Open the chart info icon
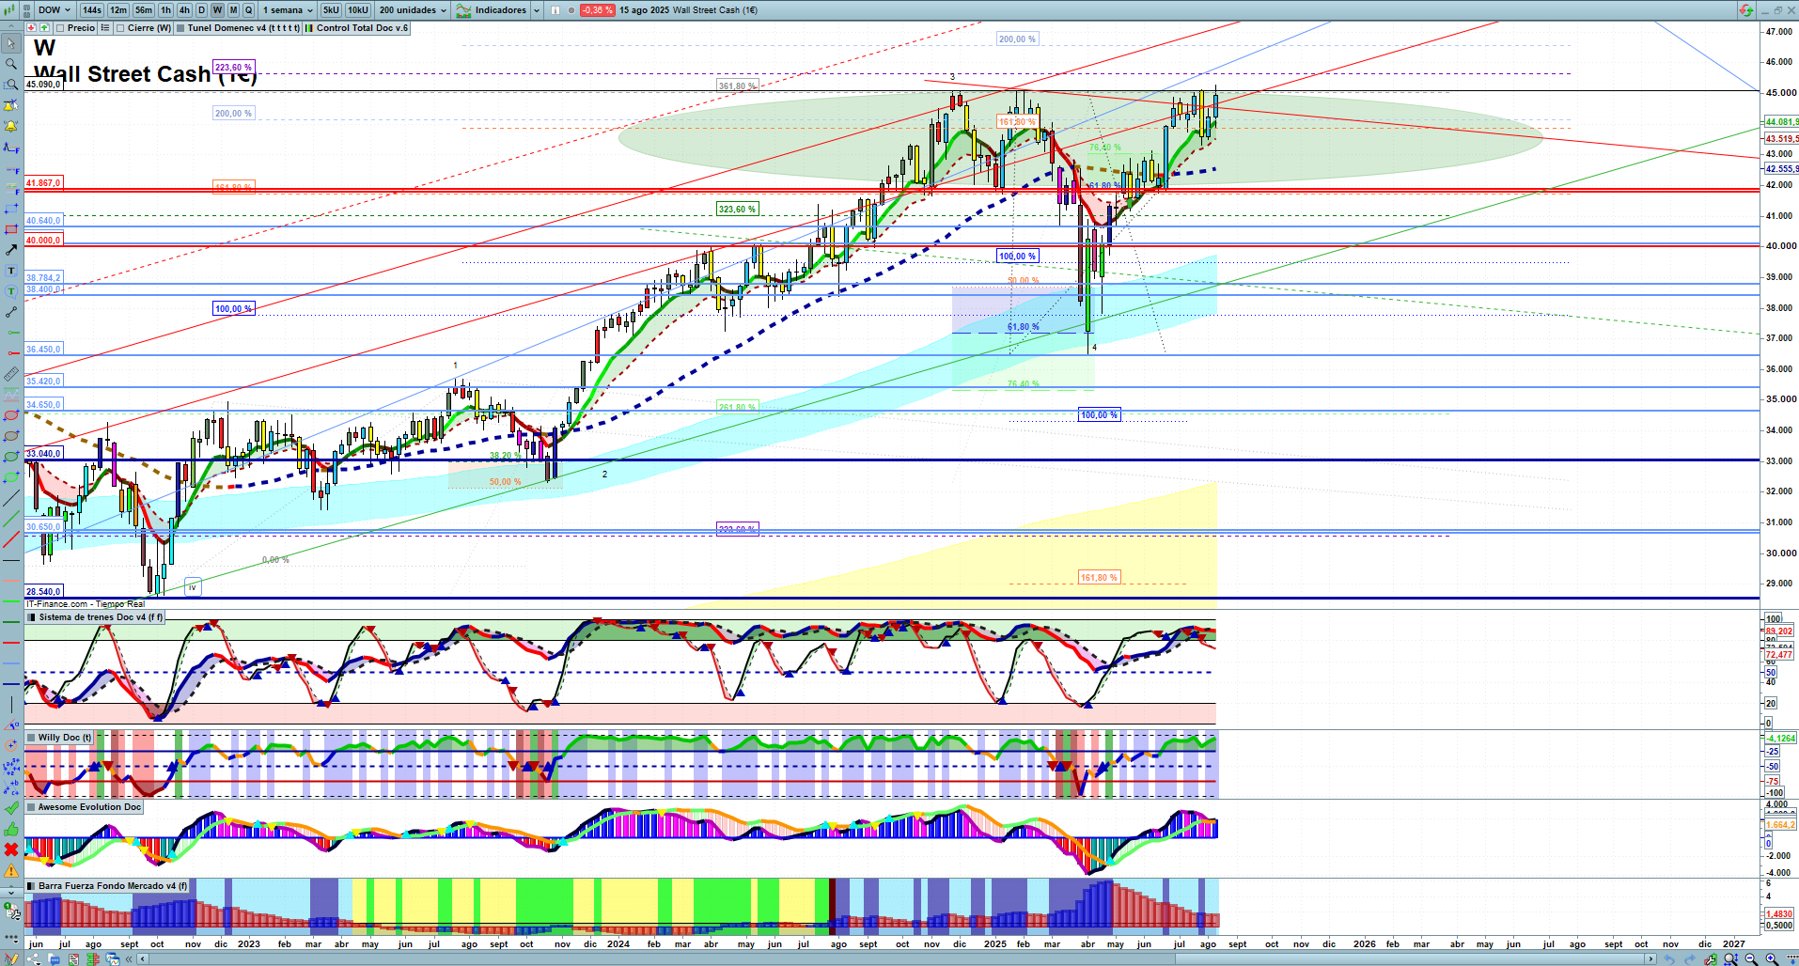This screenshot has height=966, width=1799. pos(555,10)
